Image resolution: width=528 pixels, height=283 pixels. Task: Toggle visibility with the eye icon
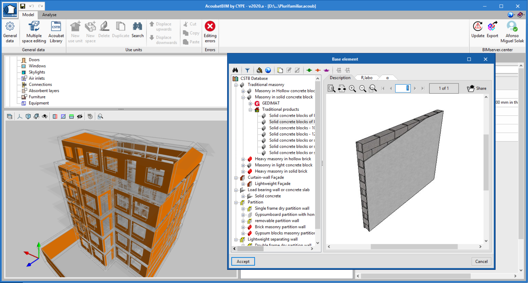80,116
